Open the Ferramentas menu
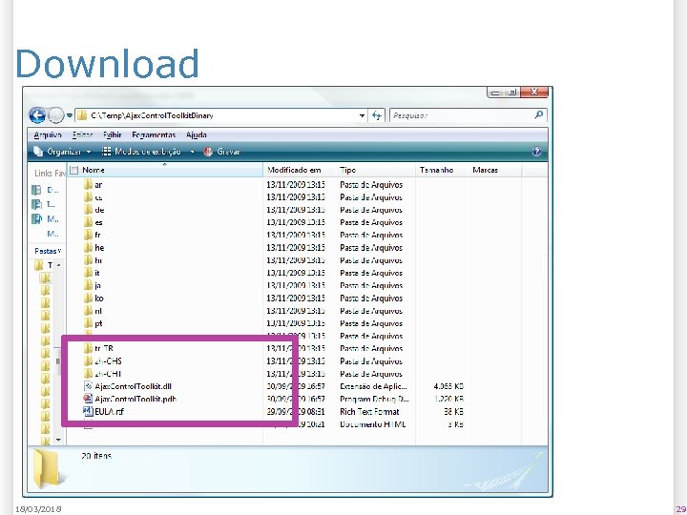The height and width of the screenshot is (515, 687). click(x=154, y=134)
